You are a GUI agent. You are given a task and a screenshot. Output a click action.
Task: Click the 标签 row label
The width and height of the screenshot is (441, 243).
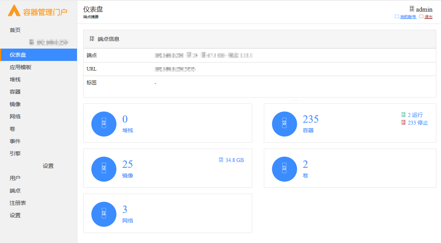(92, 83)
